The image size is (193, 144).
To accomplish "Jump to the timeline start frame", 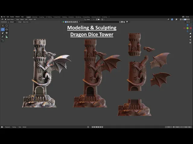I will pos(92,127).
